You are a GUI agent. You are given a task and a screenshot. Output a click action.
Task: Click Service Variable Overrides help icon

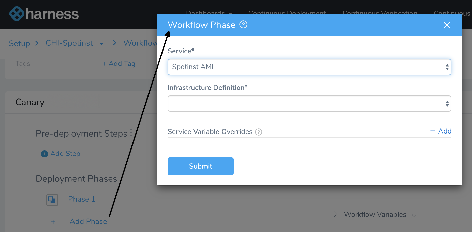tap(259, 132)
